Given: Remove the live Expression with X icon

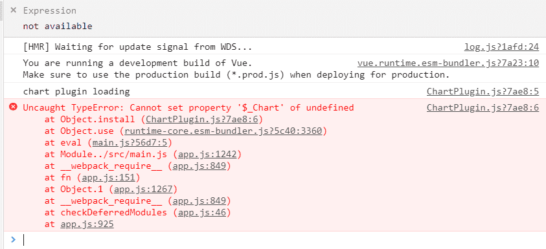Looking at the screenshot, I should click(13, 10).
